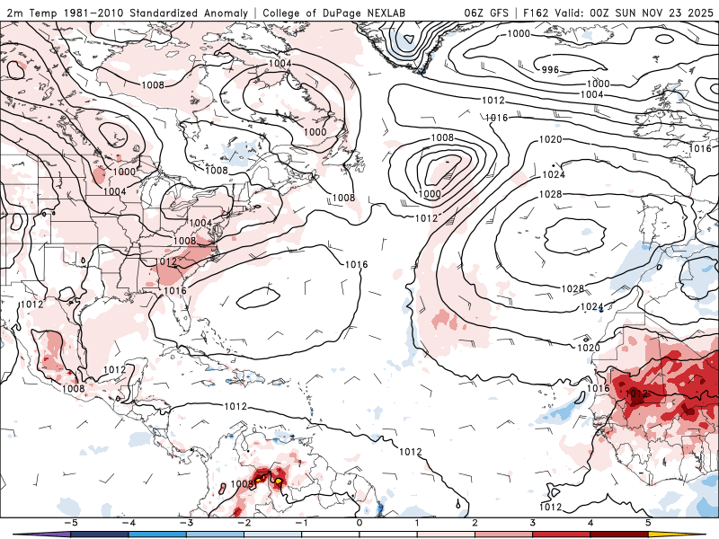Select the salmon 2 to 3 swatch
The height and width of the screenshot is (539, 719).
504,535
